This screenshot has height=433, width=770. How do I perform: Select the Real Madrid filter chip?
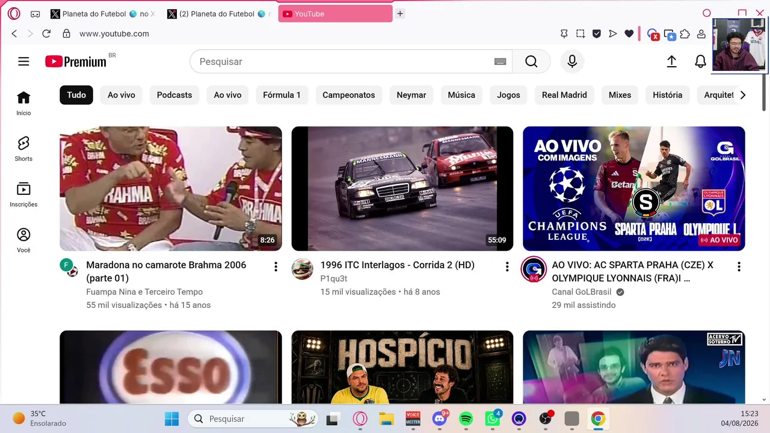[564, 95]
